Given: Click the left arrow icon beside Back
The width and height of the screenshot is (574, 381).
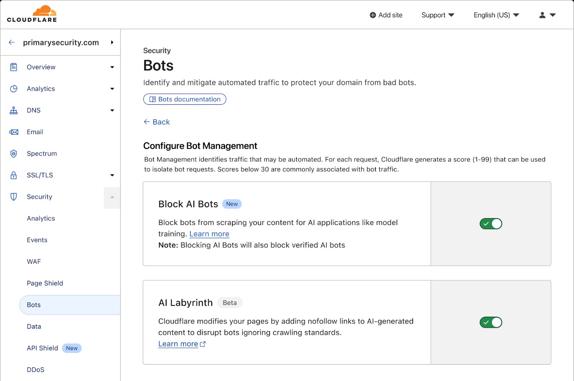Looking at the screenshot, I should [x=147, y=122].
